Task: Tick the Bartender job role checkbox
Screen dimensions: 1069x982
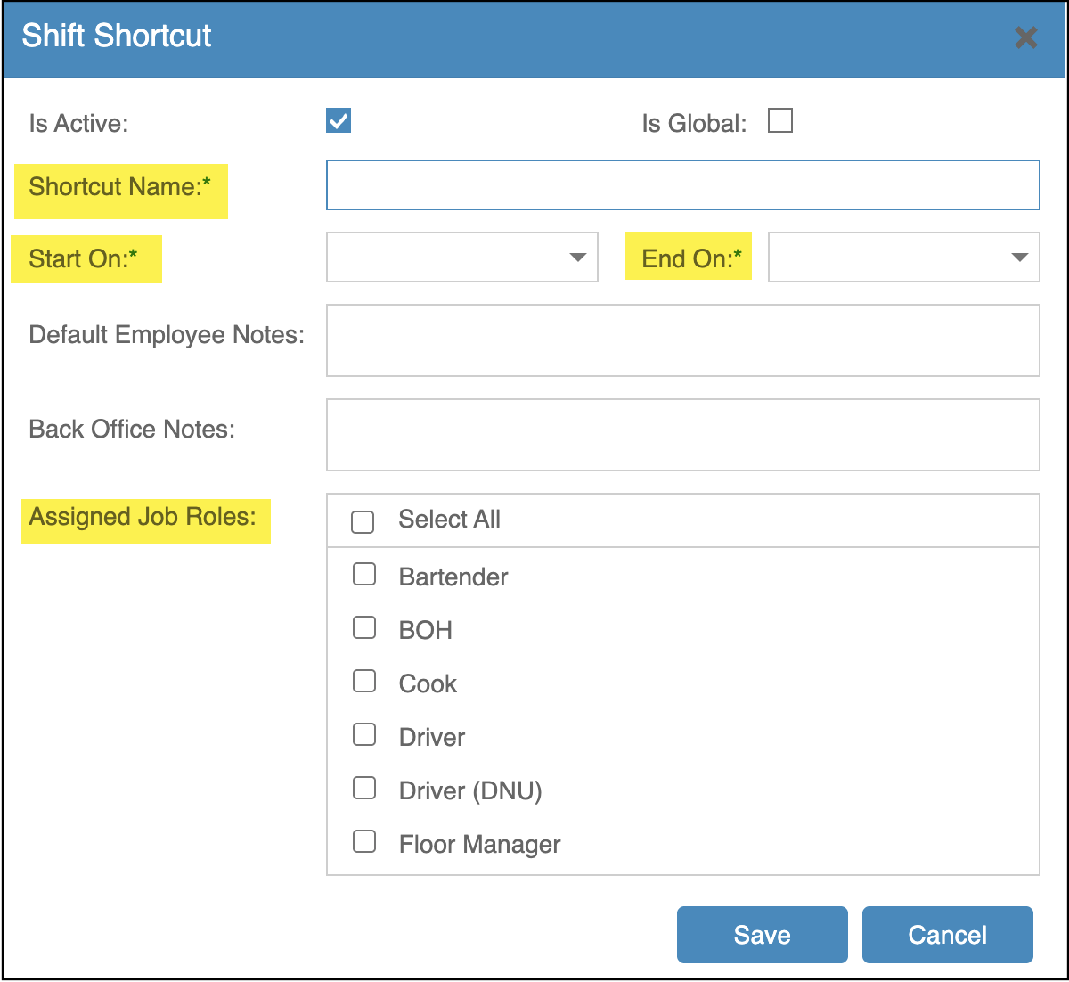Action: (364, 575)
